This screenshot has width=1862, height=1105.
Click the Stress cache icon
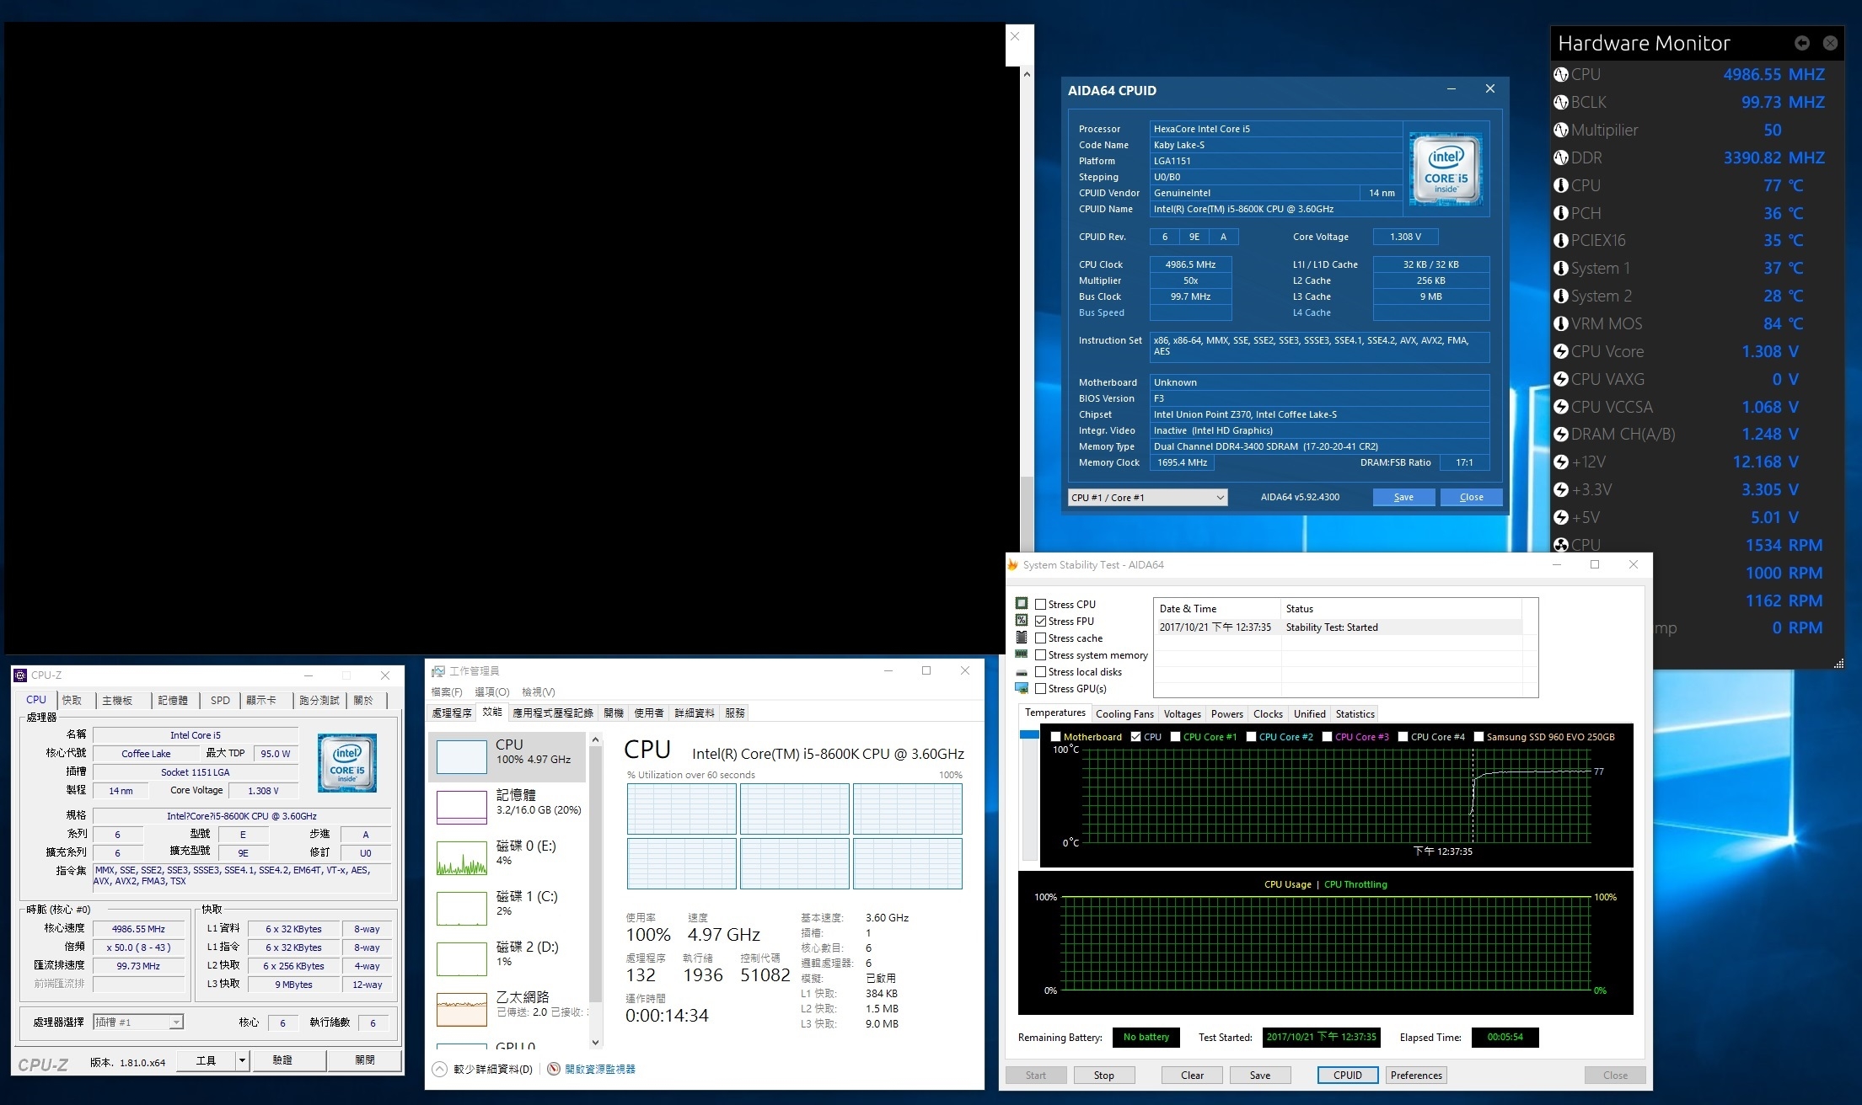pyautogui.click(x=1022, y=638)
